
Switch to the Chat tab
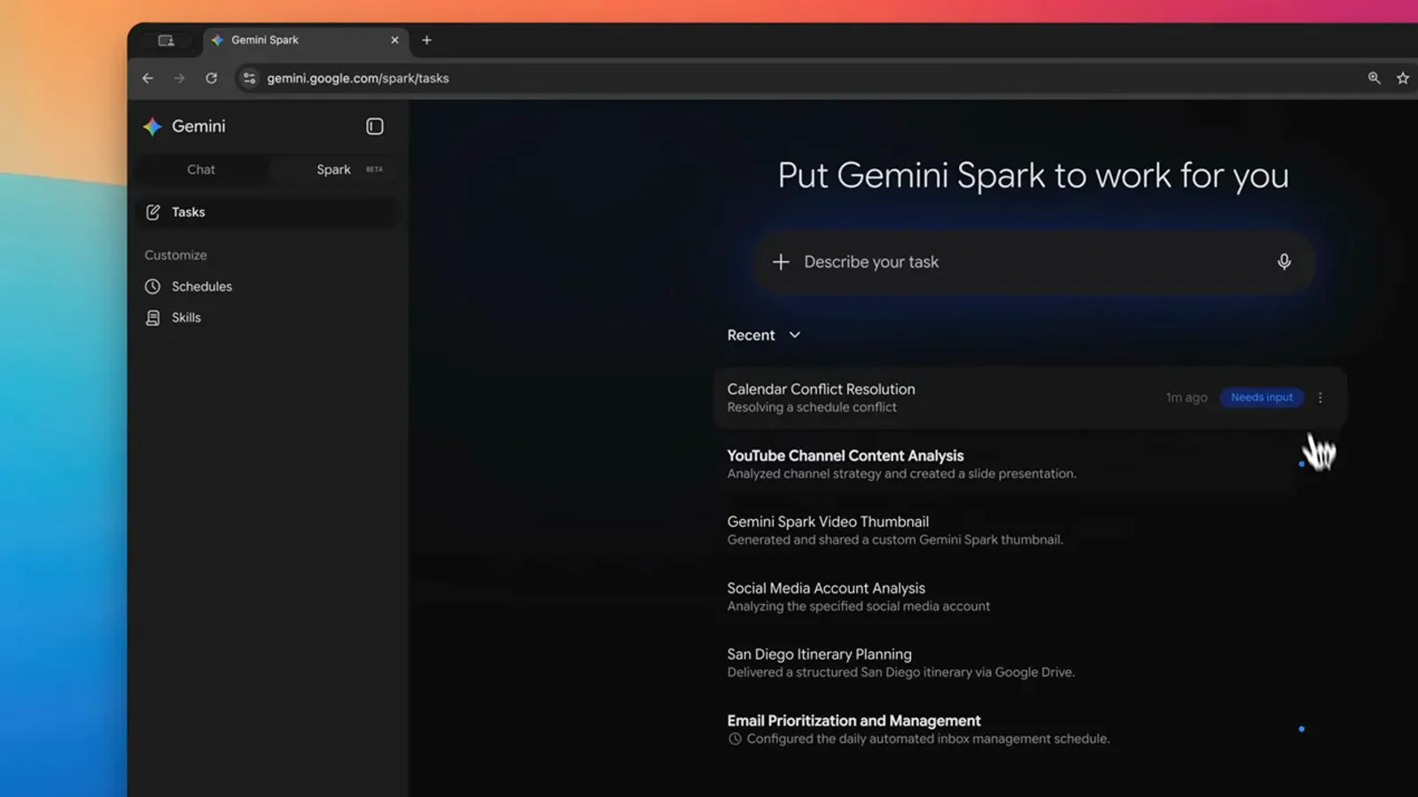[201, 169]
